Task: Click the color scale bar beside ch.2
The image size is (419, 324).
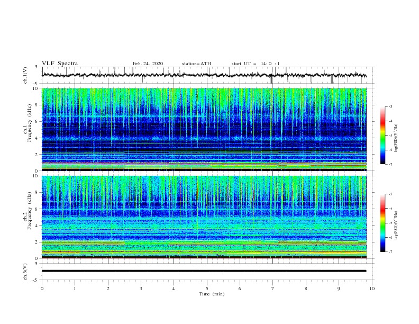Action: [x=382, y=223]
